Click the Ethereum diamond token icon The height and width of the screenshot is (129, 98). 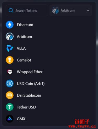click(10, 25)
